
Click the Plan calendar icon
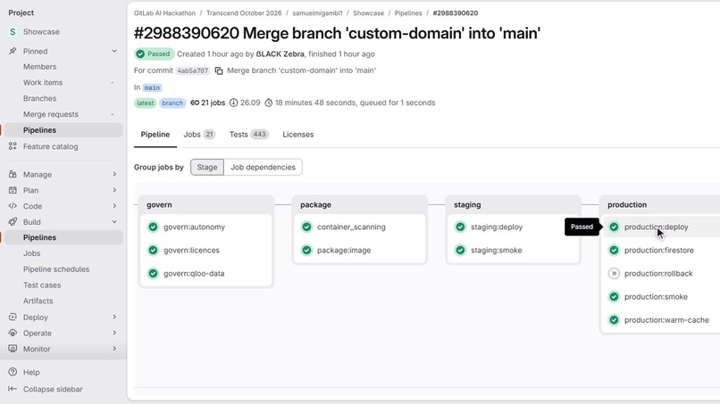13,190
